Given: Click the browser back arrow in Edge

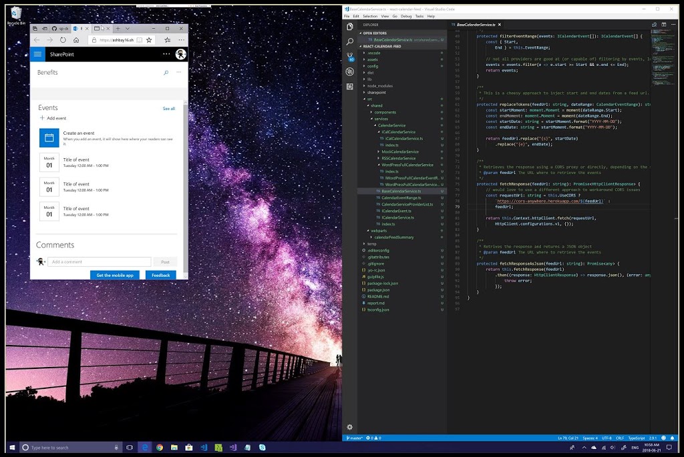Looking at the screenshot, I should [x=37, y=40].
